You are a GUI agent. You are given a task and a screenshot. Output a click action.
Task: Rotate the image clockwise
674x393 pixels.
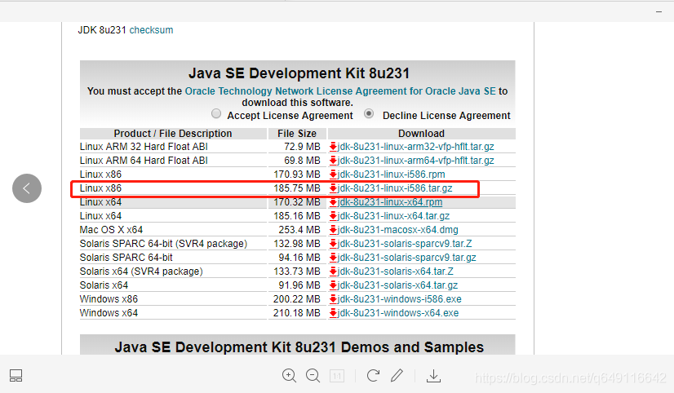(x=373, y=376)
